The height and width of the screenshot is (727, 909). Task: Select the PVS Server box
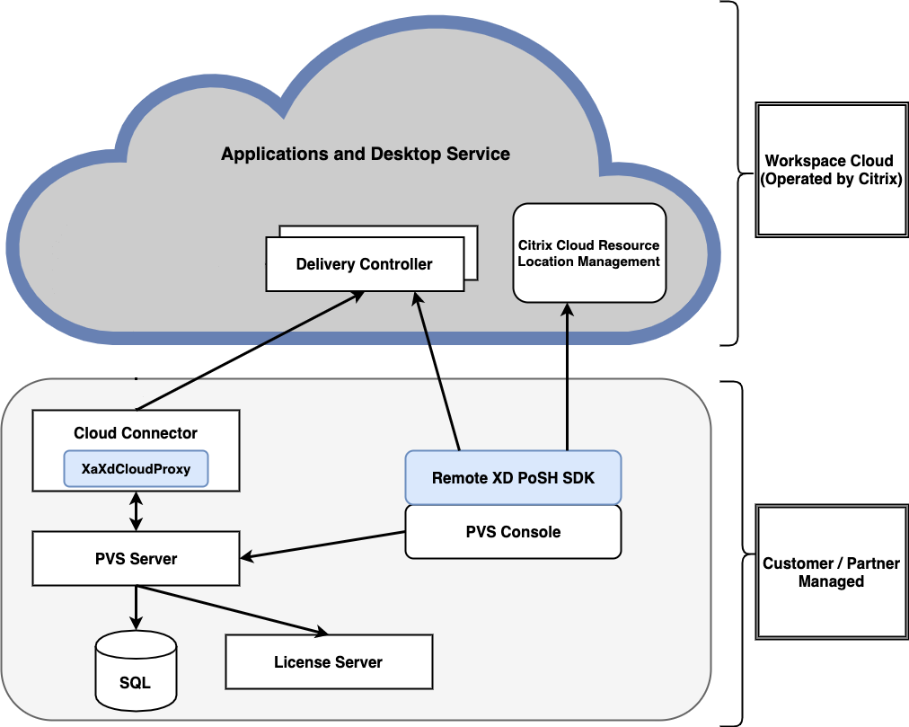(136, 558)
